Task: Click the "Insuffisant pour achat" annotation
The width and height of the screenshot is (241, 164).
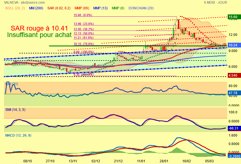Action: click(39, 35)
